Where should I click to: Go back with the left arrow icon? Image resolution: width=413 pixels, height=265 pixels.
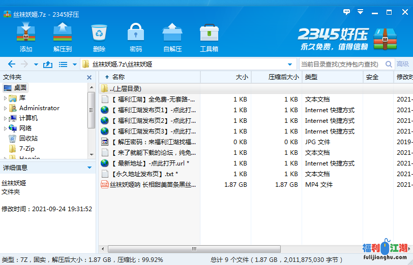[x=11, y=64]
